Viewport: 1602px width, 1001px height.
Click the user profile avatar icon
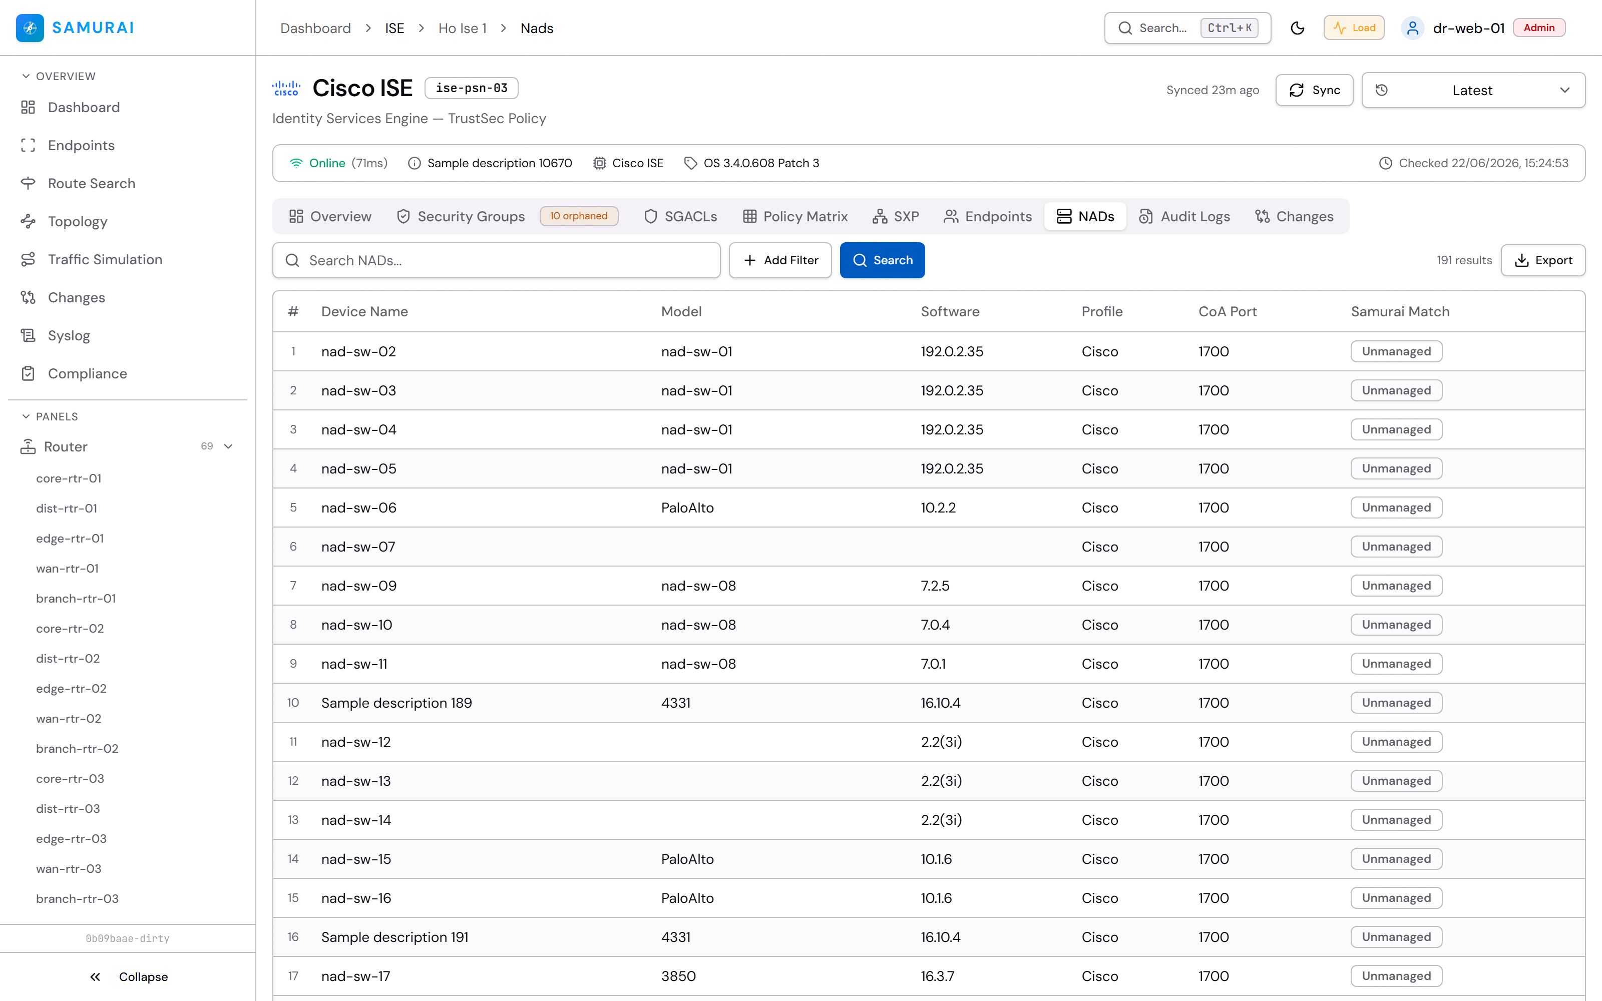pyautogui.click(x=1412, y=28)
